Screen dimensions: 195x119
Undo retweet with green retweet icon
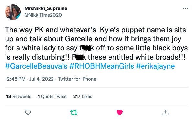tap(74, 112)
